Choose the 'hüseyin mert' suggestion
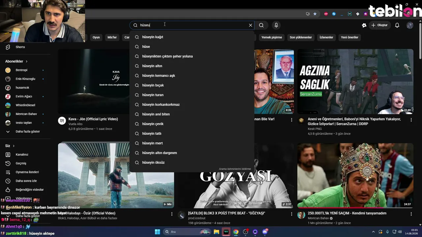Screen dimensions: 422x237 coord(192,143)
